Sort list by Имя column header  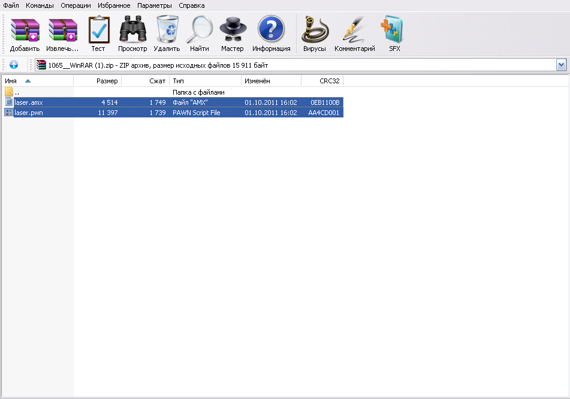point(36,81)
